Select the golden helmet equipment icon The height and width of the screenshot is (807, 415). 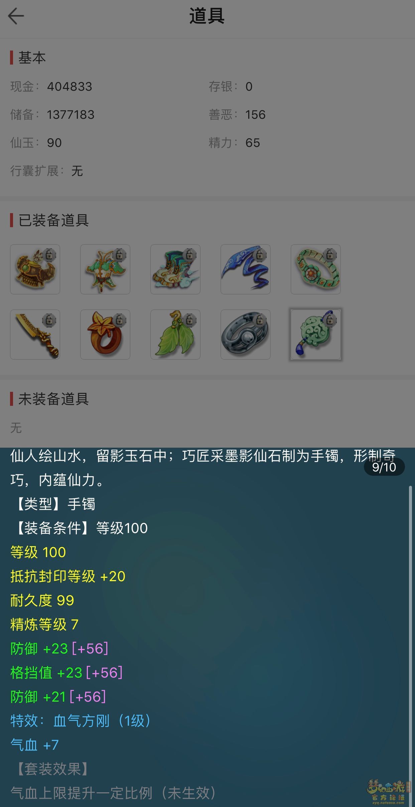(35, 269)
